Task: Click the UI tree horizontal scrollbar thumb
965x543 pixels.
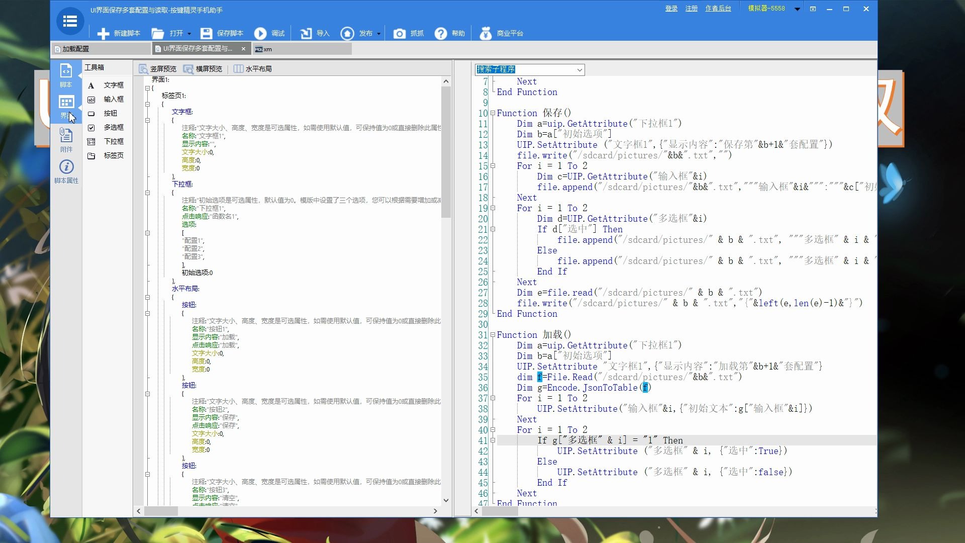Action: pos(161,511)
